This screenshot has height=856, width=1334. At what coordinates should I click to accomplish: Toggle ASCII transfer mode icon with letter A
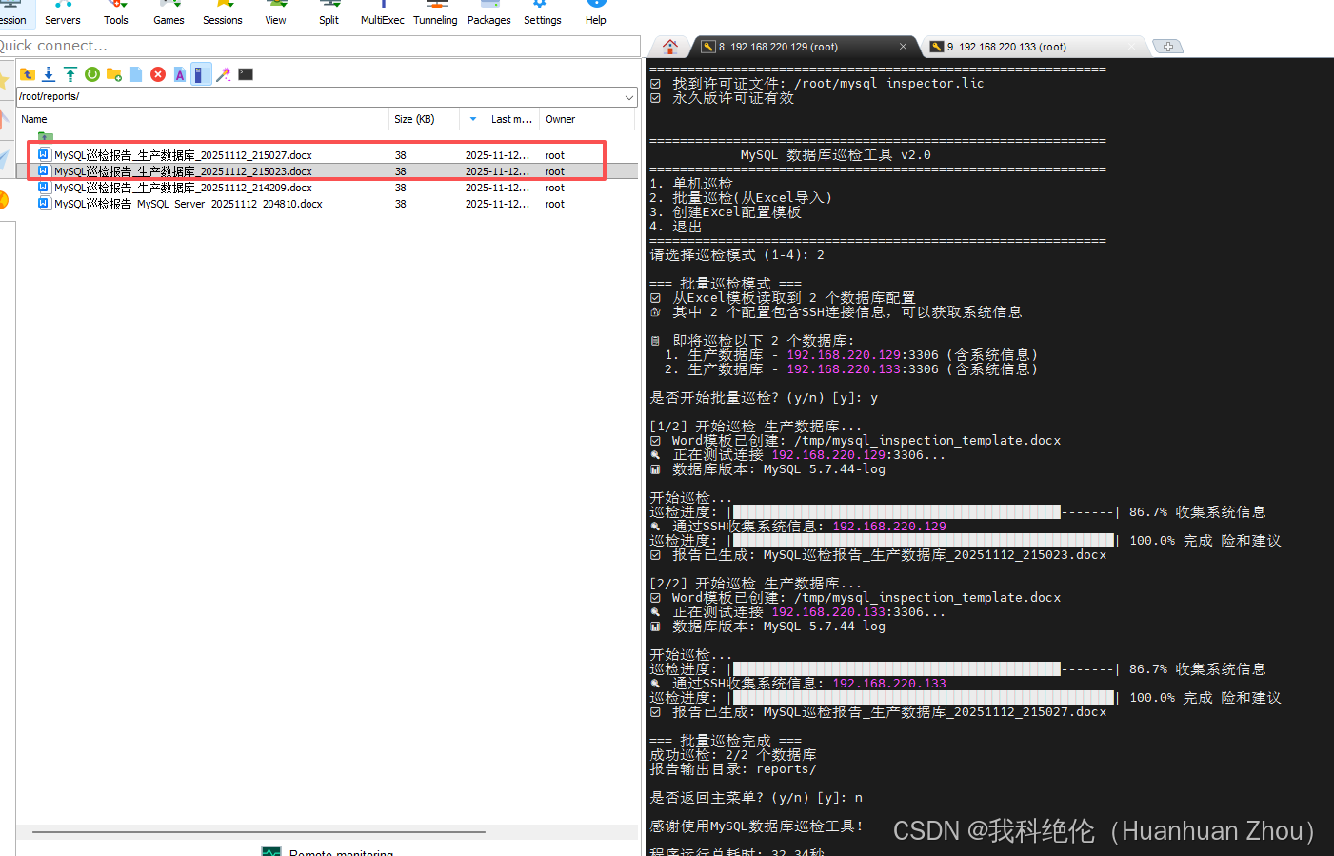180,74
